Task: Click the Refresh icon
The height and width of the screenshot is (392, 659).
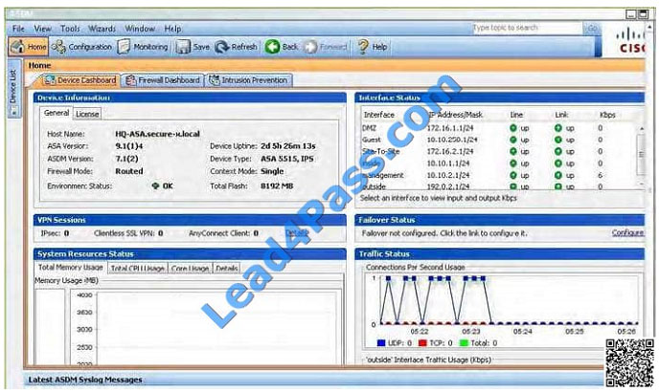Action: (222, 47)
